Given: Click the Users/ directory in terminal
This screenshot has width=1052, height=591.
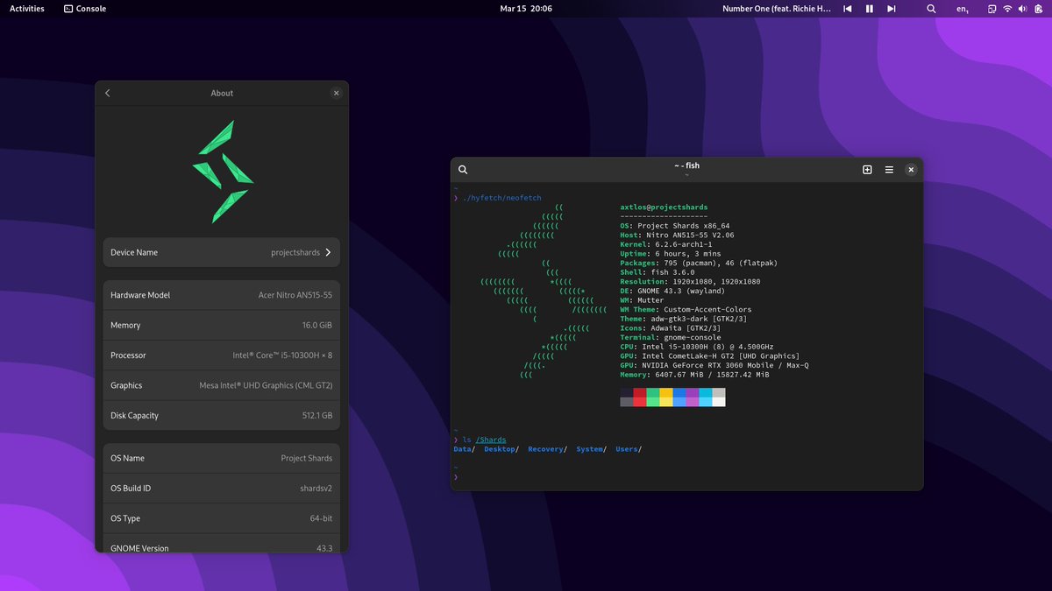Looking at the screenshot, I should tap(629, 449).
